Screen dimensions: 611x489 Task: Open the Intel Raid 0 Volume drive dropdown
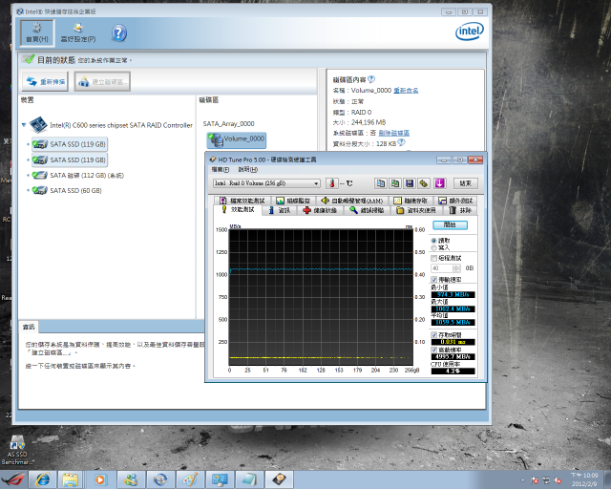[x=266, y=183]
